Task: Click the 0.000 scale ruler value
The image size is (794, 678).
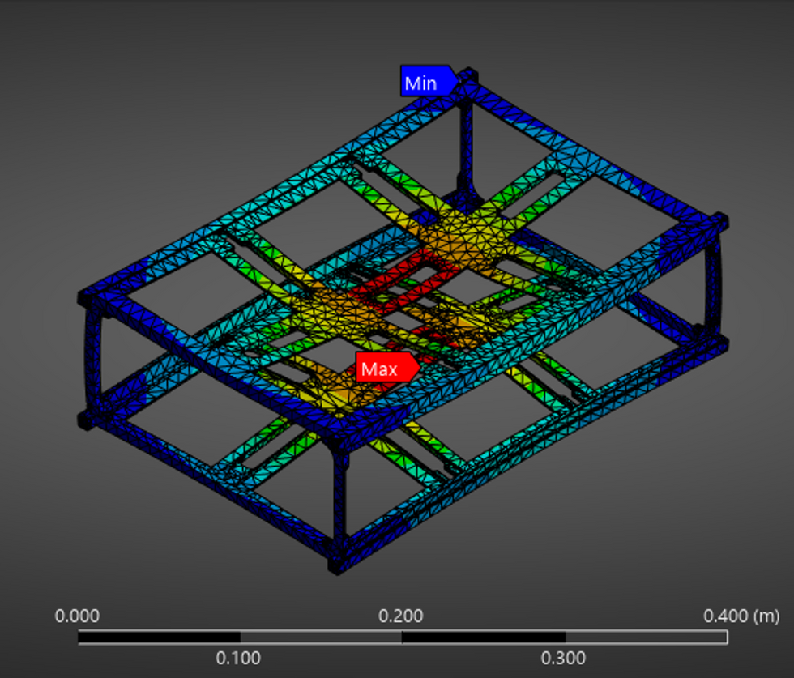Action: tap(77, 616)
